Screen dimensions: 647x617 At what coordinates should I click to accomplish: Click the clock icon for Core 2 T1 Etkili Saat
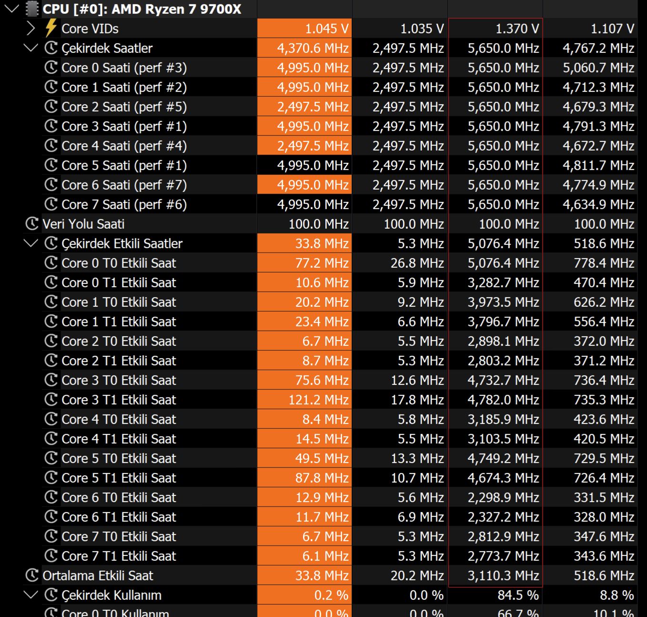coord(51,360)
